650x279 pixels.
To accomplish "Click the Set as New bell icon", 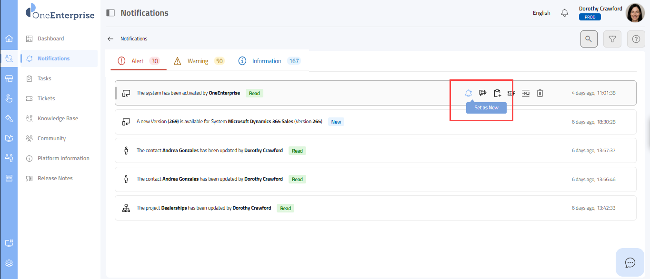I will (469, 93).
